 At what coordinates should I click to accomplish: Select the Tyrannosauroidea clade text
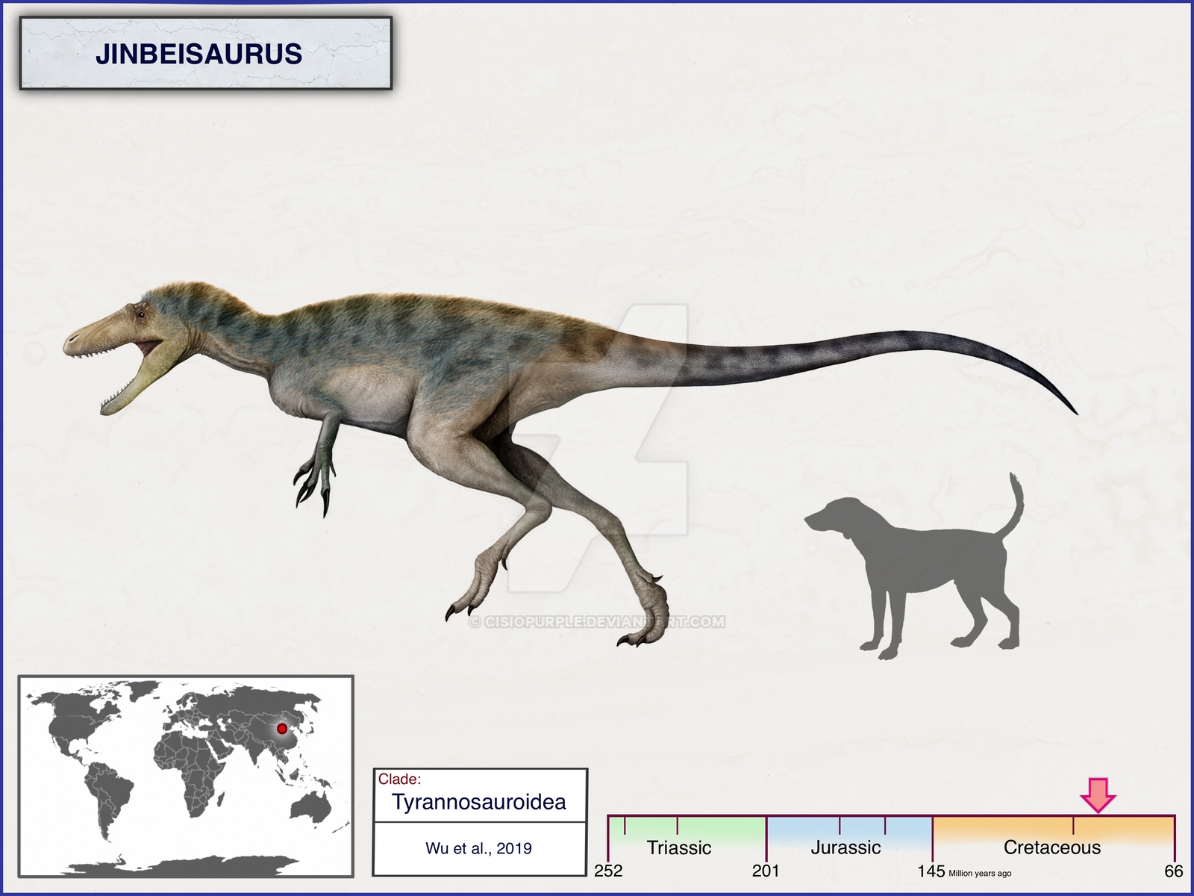pos(479,802)
